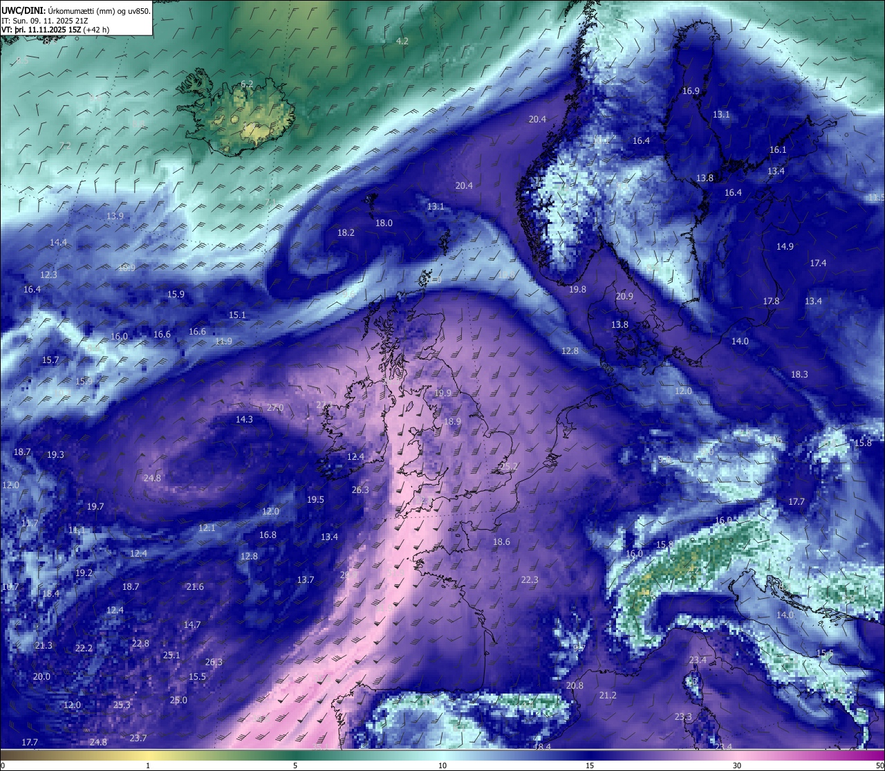Click the value 6.2 over Iceland
Screen dimensions: 885x771
[247, 84]
